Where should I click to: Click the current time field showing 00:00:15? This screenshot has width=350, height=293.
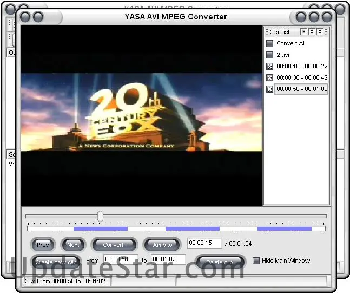tap(204, 243)
